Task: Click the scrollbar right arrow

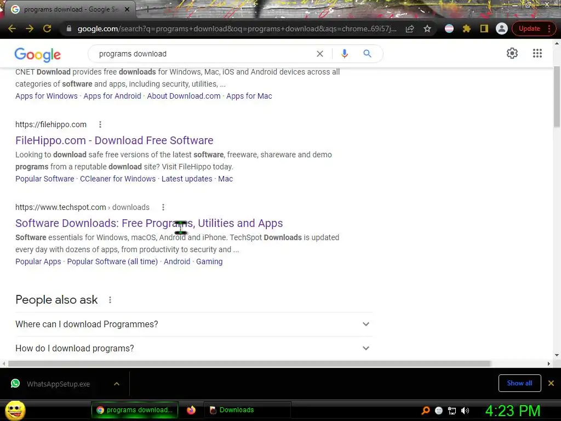Action: pos(548,363)
